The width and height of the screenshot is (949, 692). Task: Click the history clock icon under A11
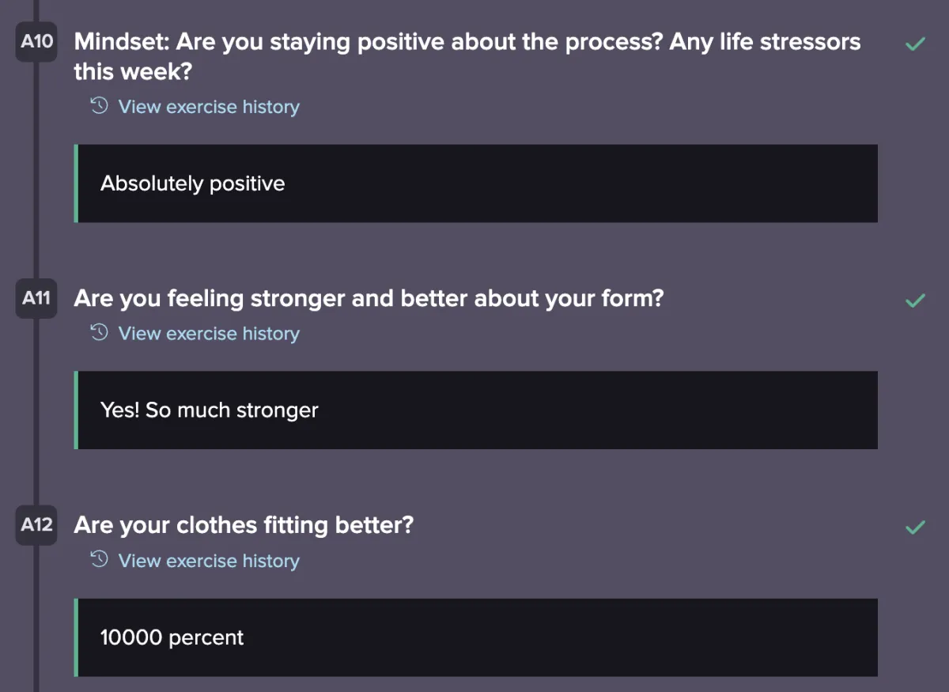[x=99, y=333]
